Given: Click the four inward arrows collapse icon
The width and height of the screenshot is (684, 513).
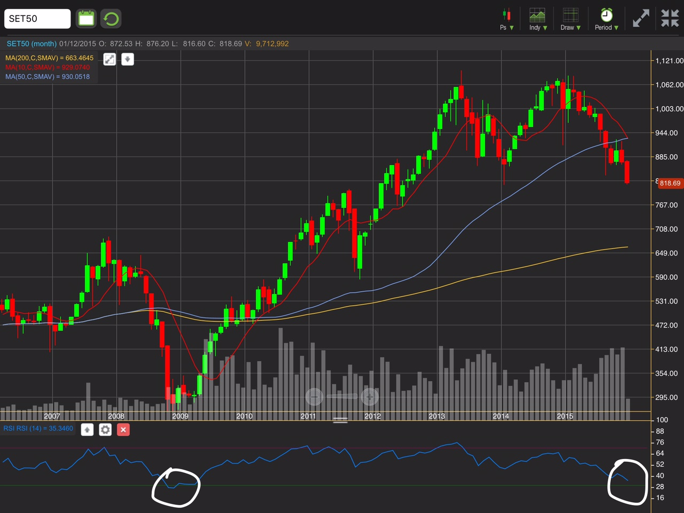Looking at the screenshot, I should click(670, 18).
